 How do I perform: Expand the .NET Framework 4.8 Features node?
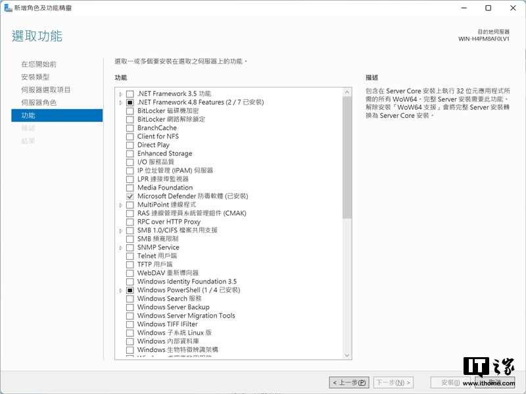(x=121, y=103)
